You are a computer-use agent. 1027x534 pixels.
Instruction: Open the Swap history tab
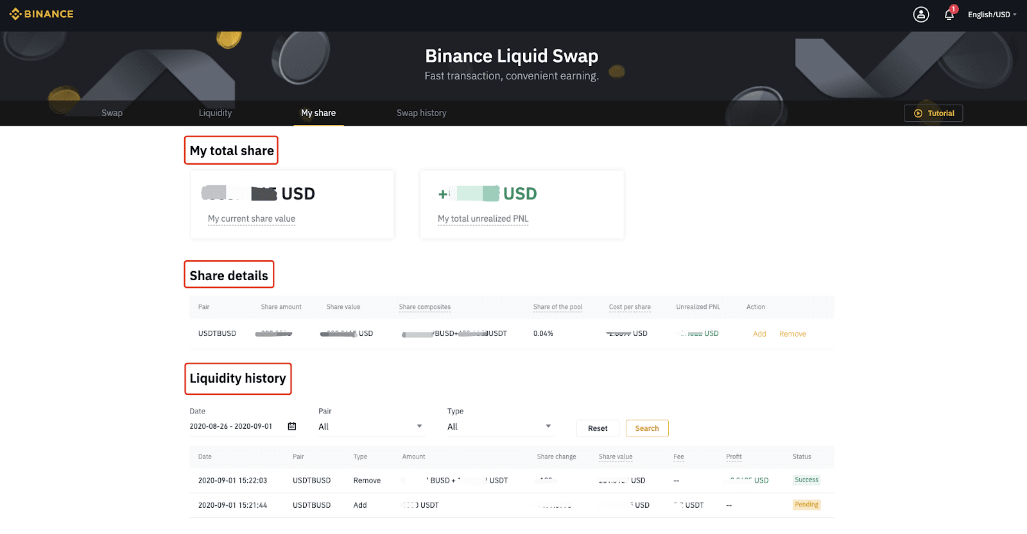(x=421, y=113)
